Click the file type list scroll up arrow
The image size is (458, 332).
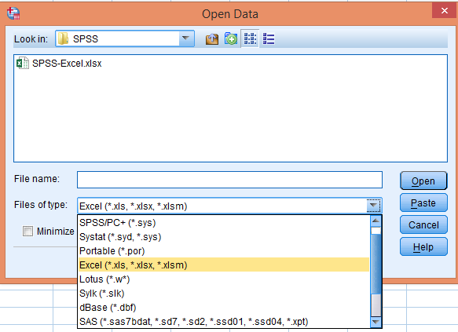pos(376,221)
